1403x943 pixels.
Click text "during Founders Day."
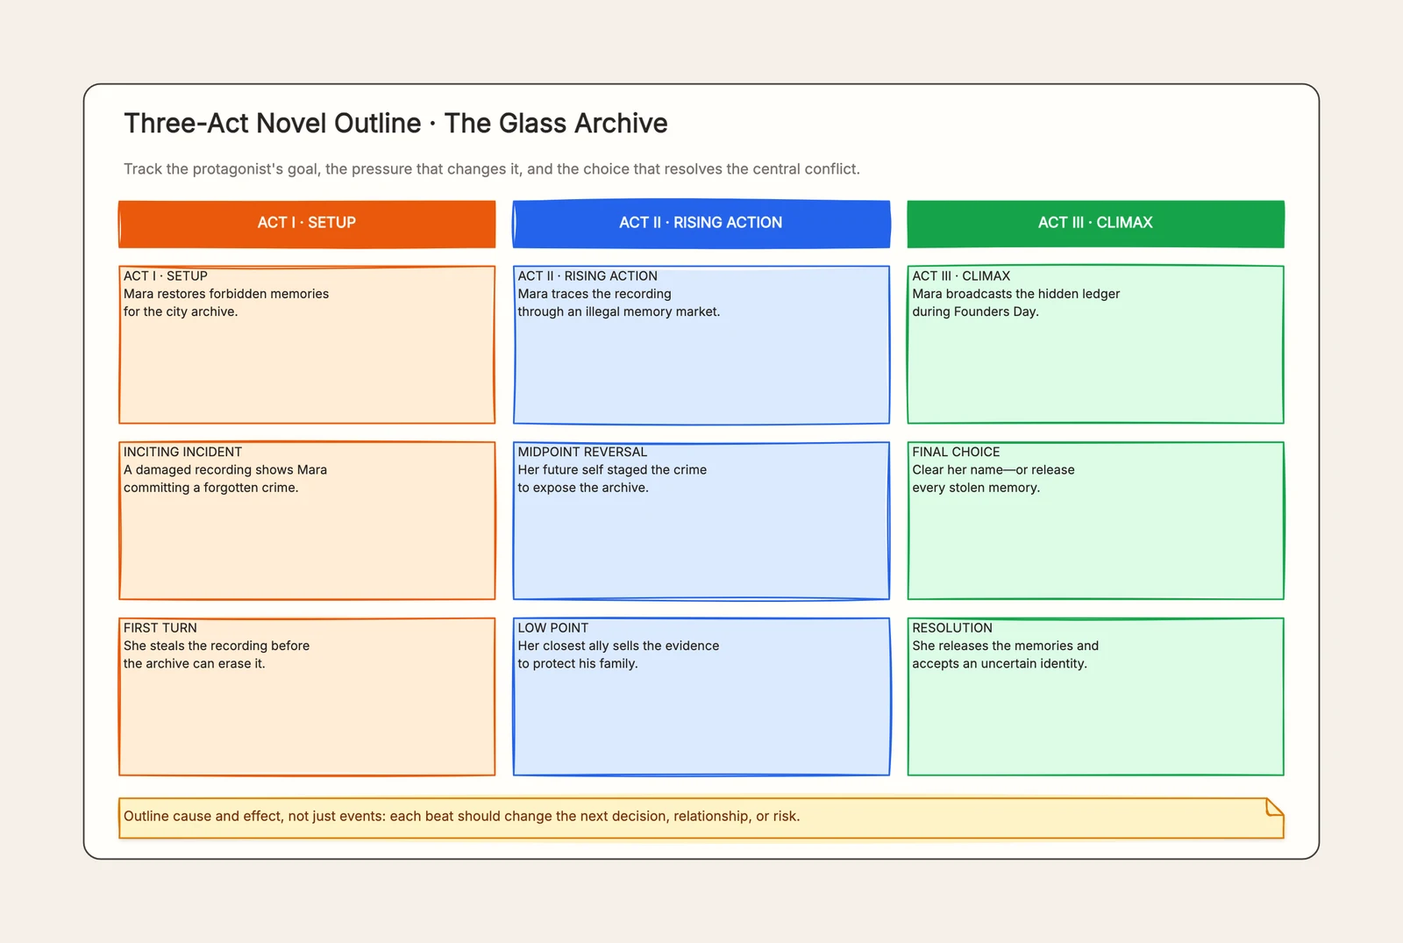975,311
